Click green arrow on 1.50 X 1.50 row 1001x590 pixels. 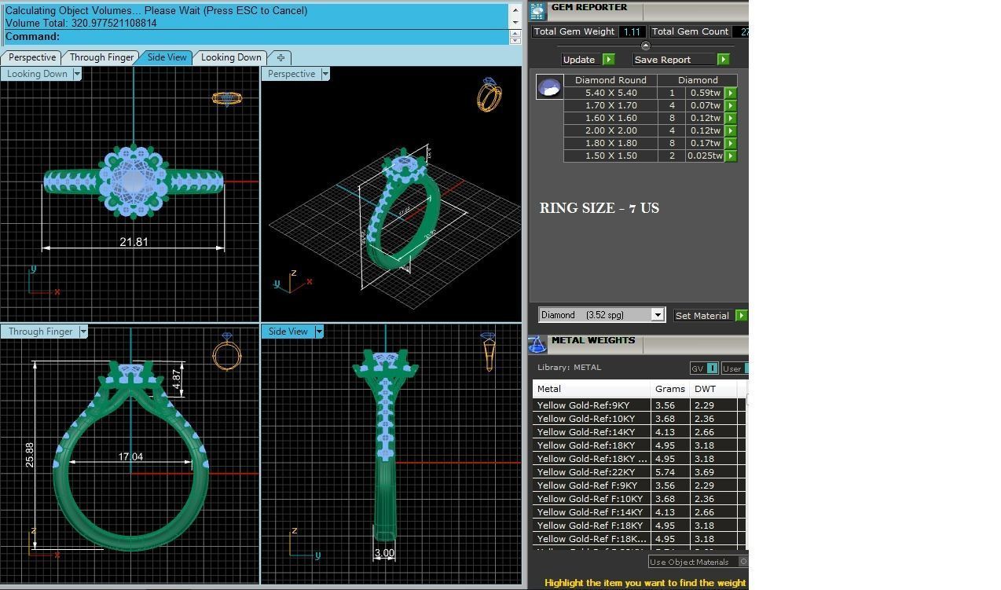click(x=730, y=156)
